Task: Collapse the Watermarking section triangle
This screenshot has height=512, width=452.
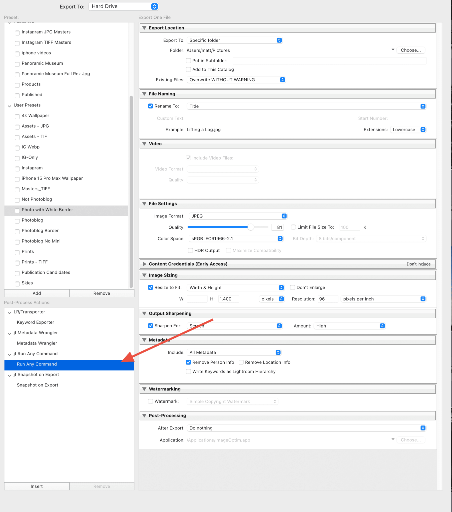Action: pos(144,389)
